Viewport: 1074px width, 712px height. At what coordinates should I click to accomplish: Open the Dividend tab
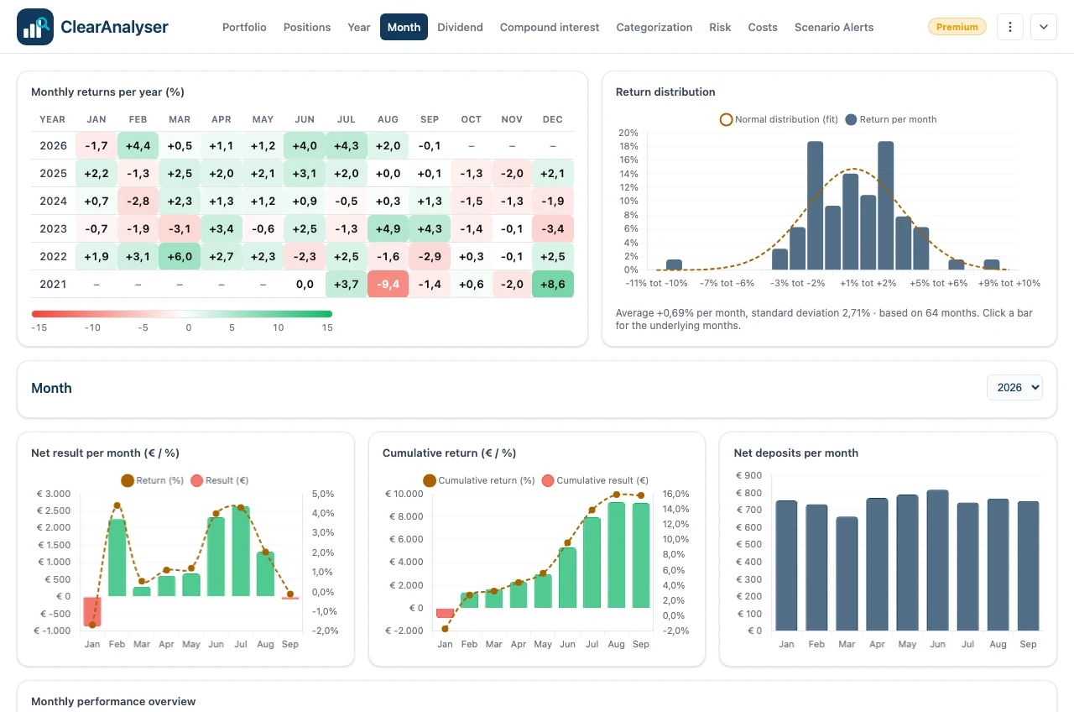[x=460, y=27]
